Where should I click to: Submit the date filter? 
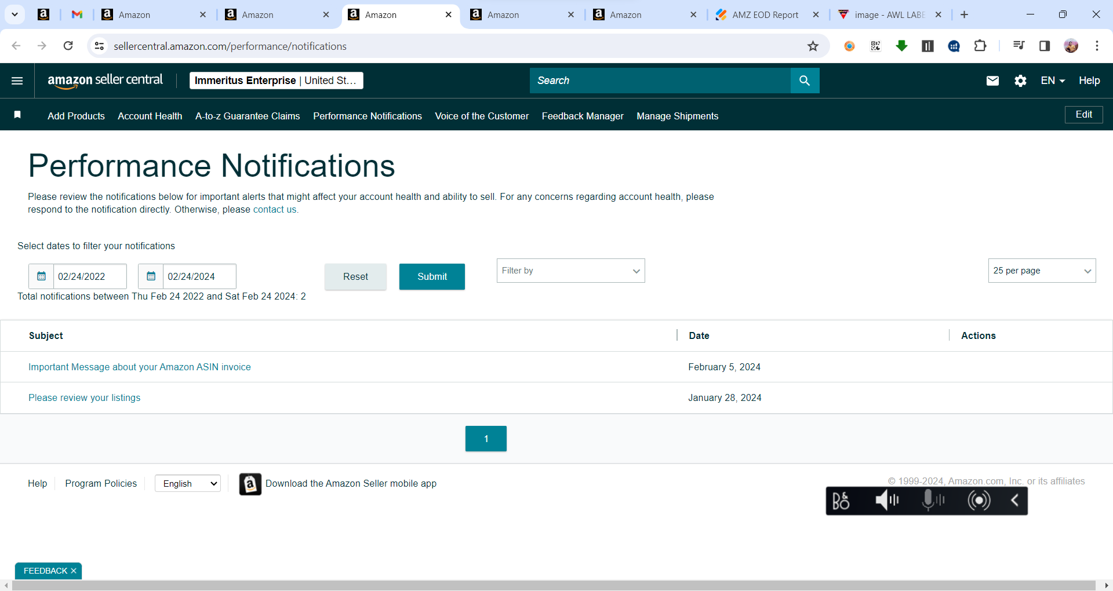click(432, 276)
